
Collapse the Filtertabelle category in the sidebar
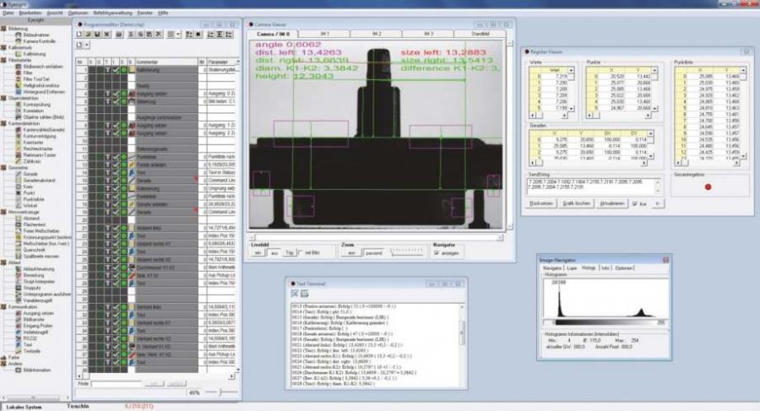tap(17, 59)
